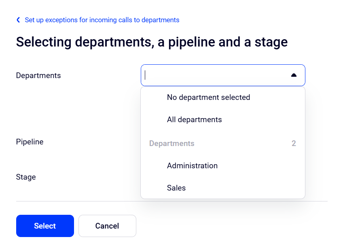Click the back chevron arrow icon
Viewport: 343px width, 252px height.
(18, 20)
